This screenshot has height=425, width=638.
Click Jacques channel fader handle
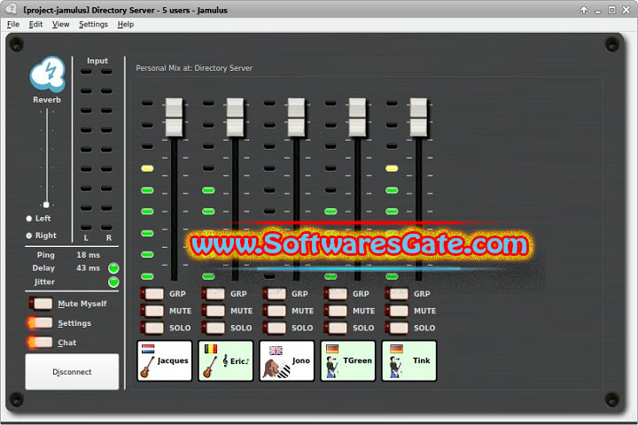[175, 118]
